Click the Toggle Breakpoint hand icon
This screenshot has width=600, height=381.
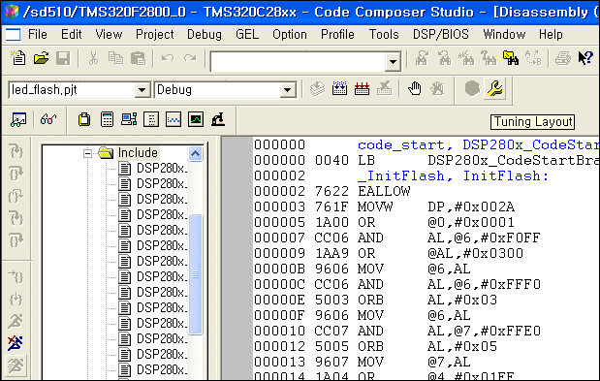415,89
